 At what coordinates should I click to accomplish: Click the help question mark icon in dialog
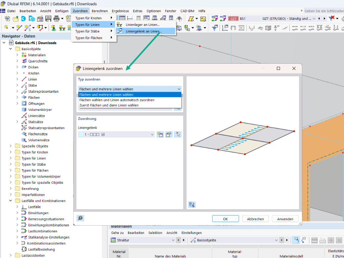[80, 218]
